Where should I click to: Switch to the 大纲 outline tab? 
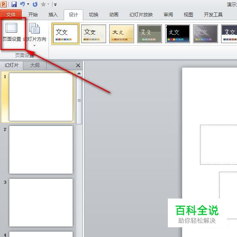[x=35, y=65]
